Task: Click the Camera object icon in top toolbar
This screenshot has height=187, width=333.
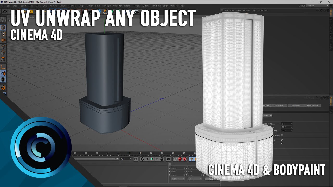Action: [x=137, y=11]
